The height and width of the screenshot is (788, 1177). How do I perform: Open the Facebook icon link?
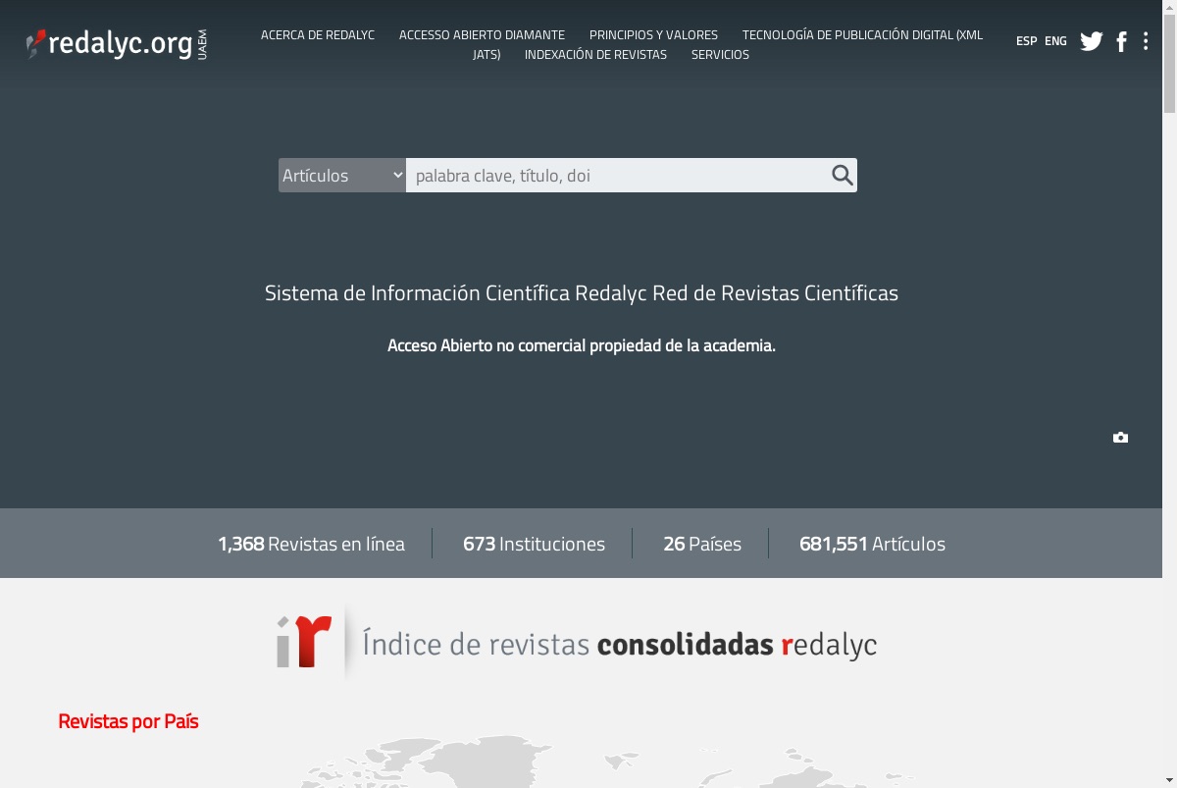1121,41
